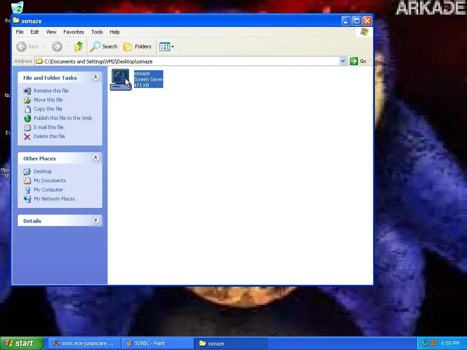
Task: Click the Copy this file icon
Action: click(x=27, y=109)
